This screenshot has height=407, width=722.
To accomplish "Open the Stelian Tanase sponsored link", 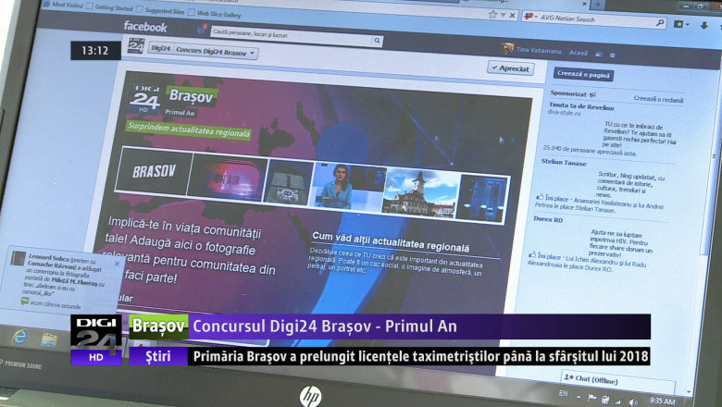I will click(x=564, y=163).
